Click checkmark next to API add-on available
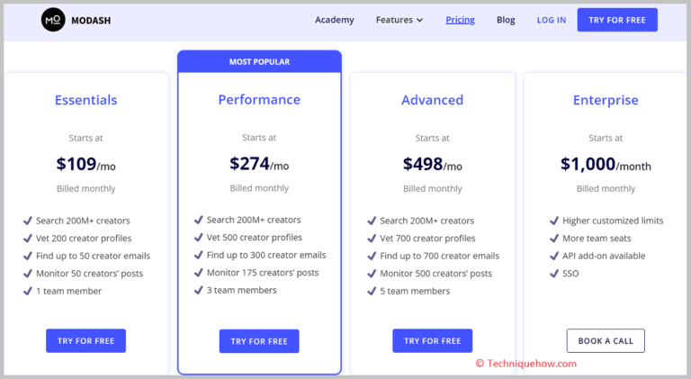Viewport: 691px width, 379px height. 554,256
